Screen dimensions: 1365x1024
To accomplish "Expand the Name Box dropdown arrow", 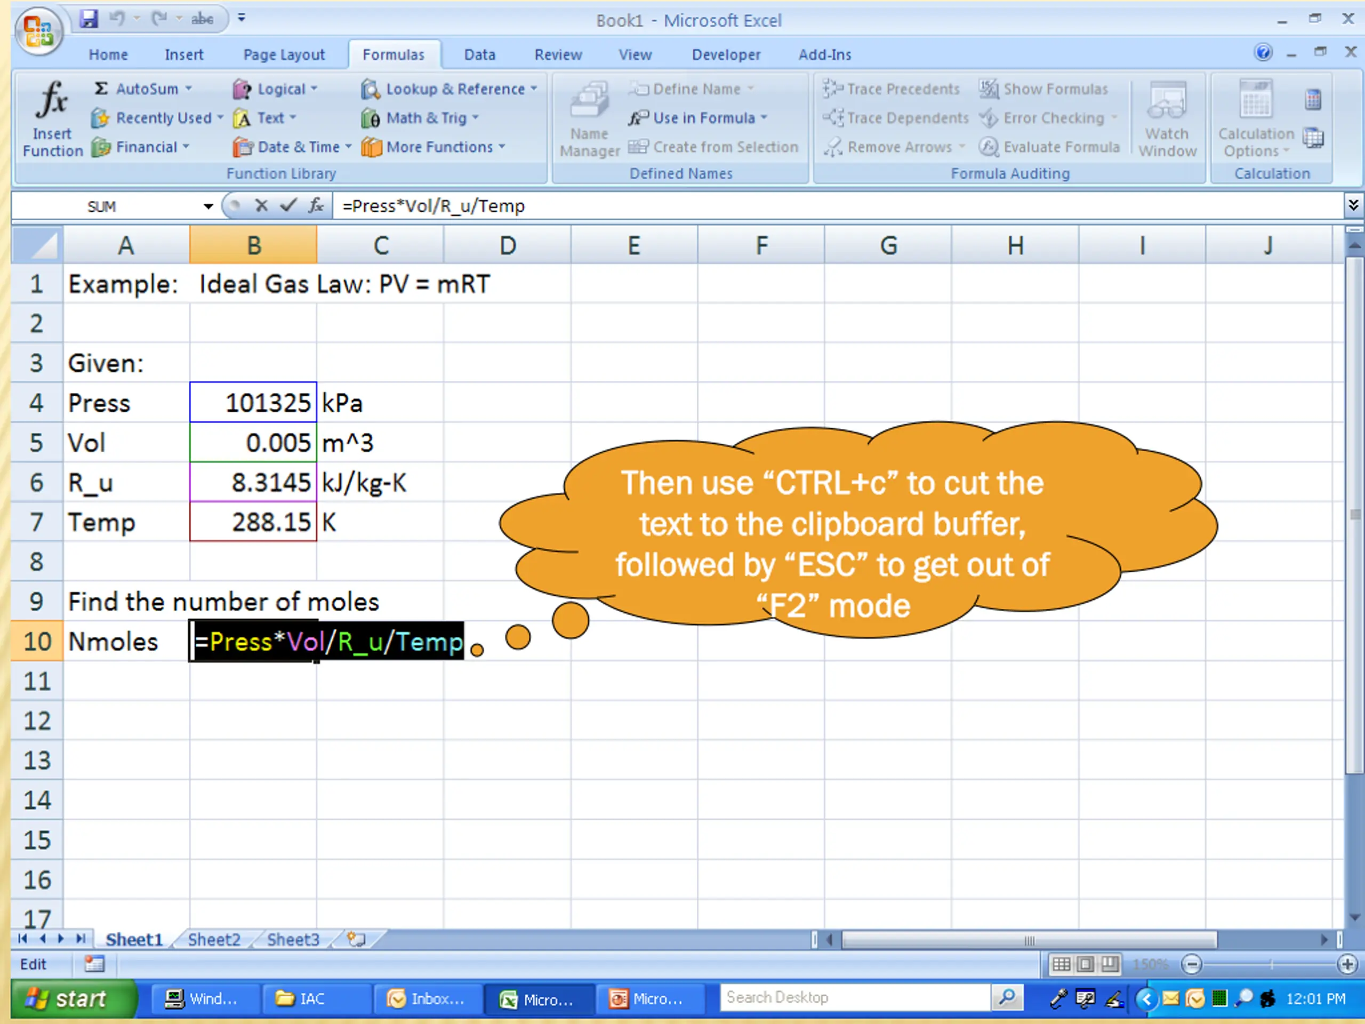I will click(208, 206).
